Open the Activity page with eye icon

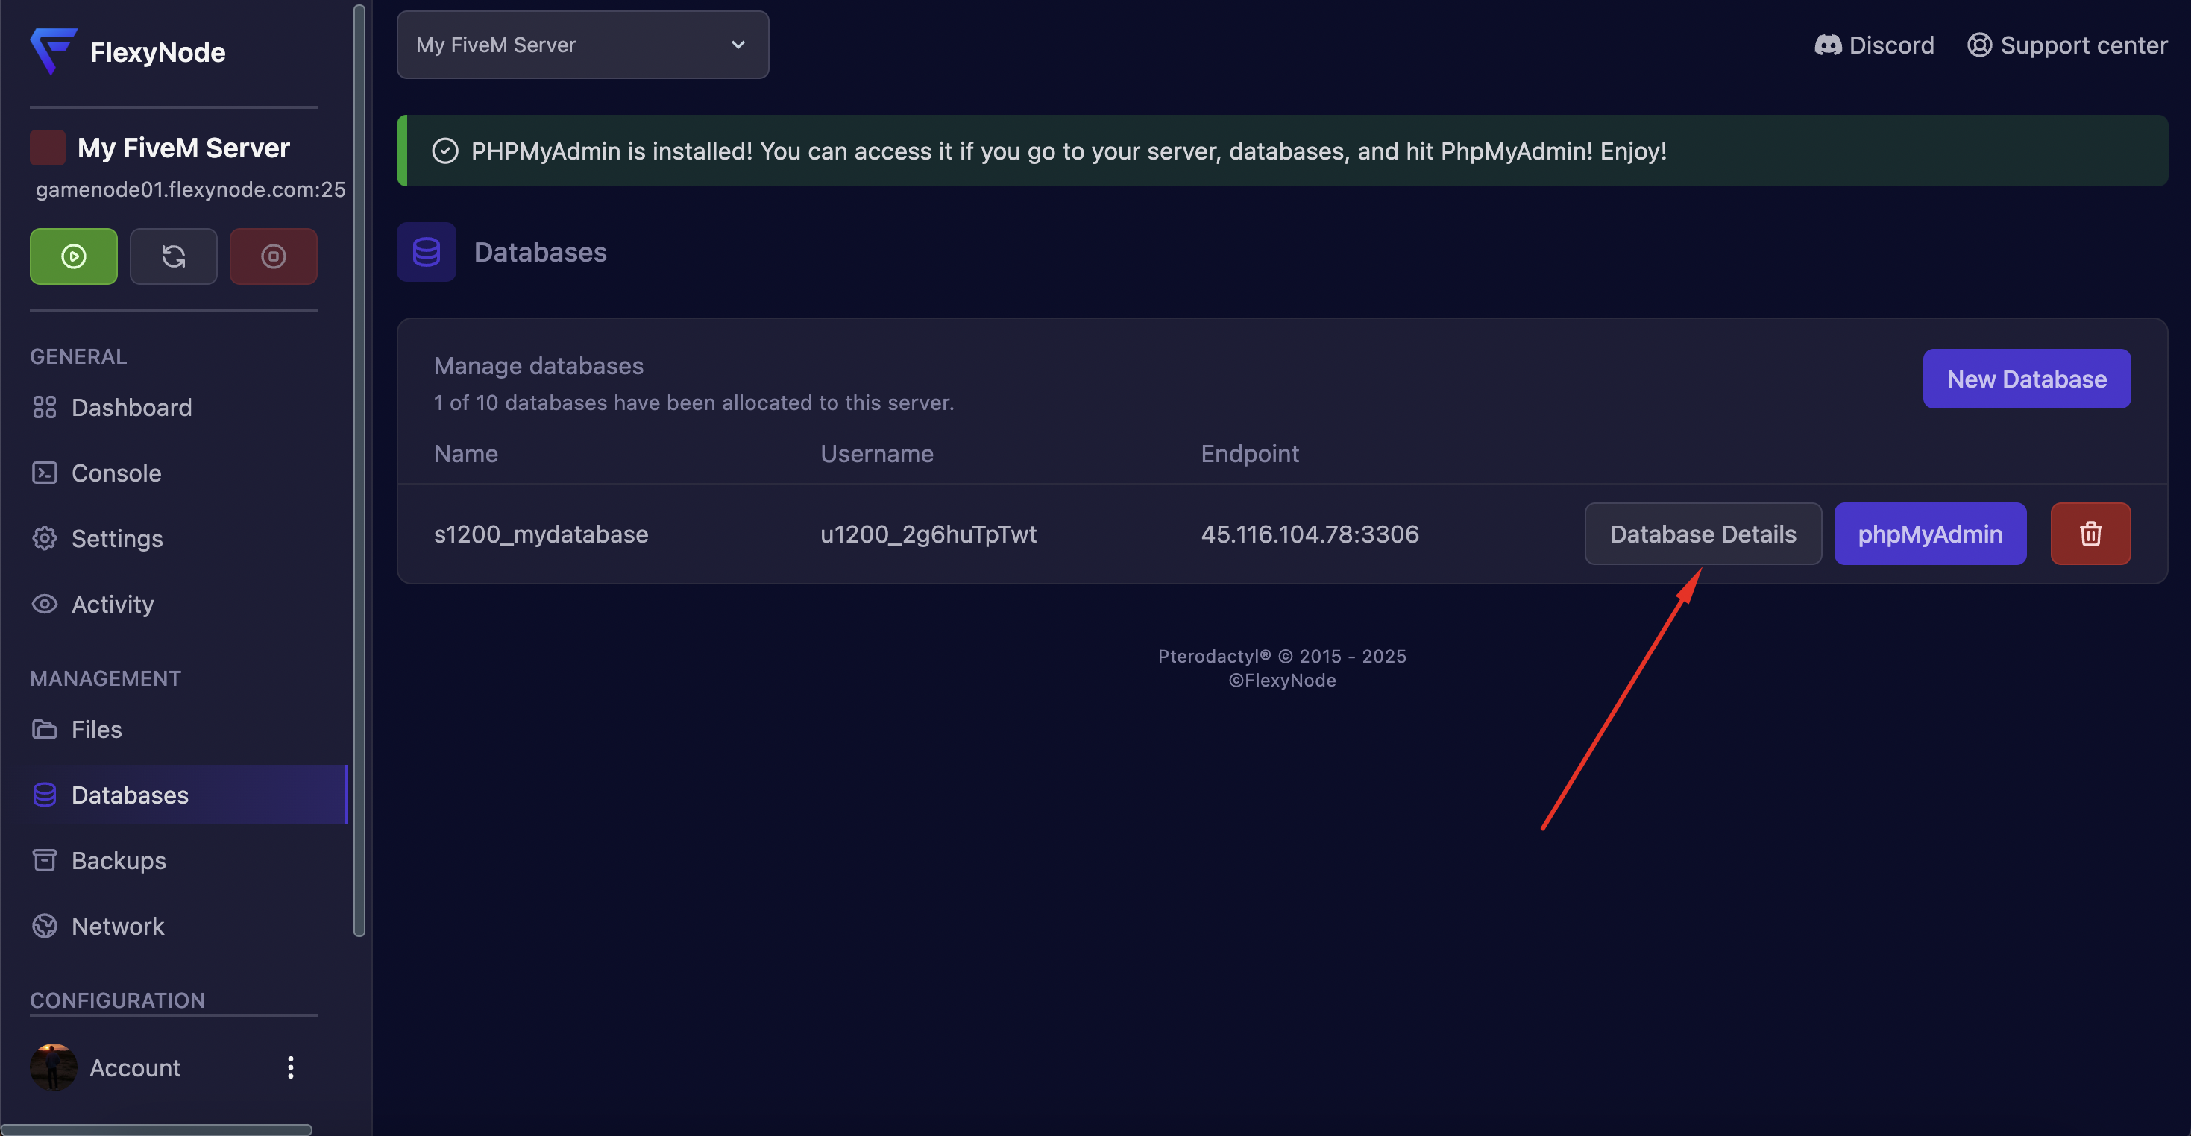(113, 604)
